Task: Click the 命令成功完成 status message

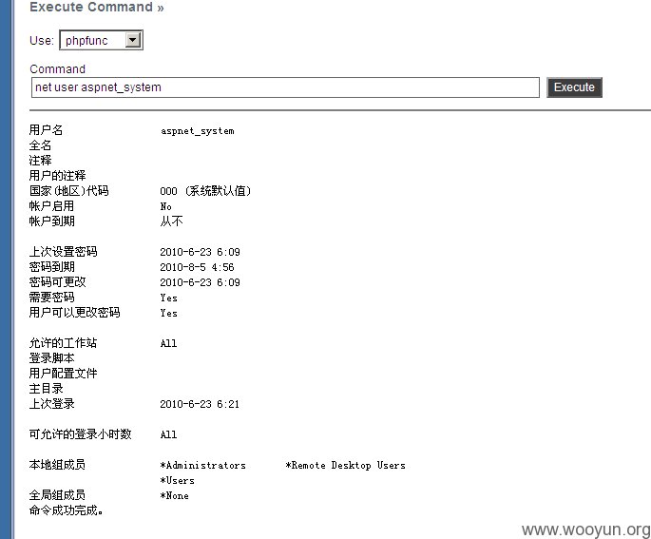Action: click(66, 510)
